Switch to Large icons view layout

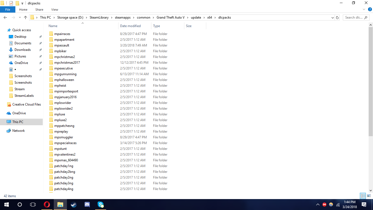pos(369,196)
